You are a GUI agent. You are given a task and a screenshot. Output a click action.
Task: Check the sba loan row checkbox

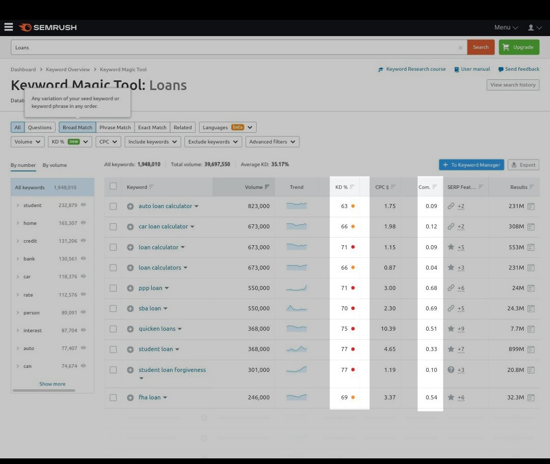tap(113, 308)
